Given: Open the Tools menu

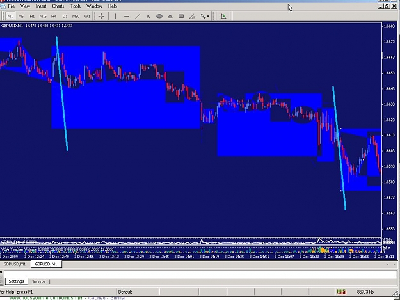Looking at the screenshot, I should [x=76, y=6].
